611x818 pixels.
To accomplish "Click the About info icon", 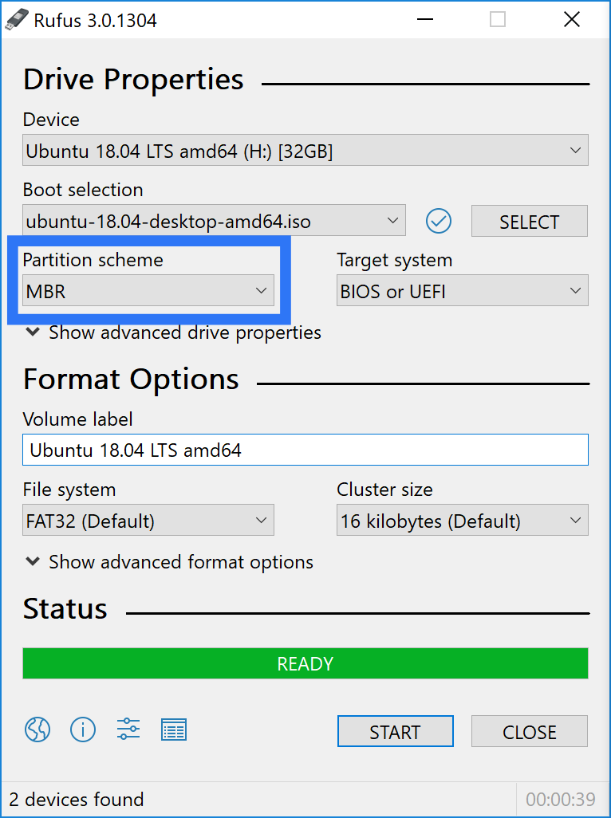I will point(83,730).
